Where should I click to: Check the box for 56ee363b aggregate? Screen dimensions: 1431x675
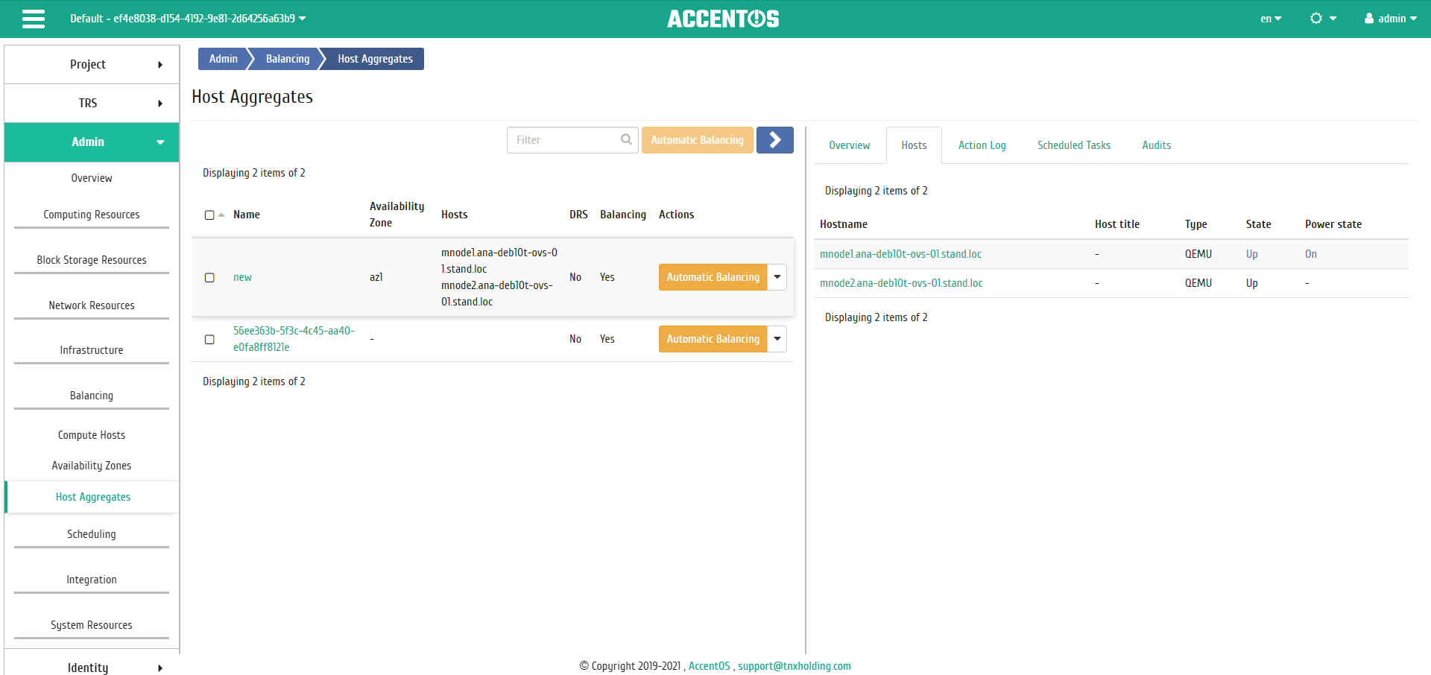(x=209, y=339)
